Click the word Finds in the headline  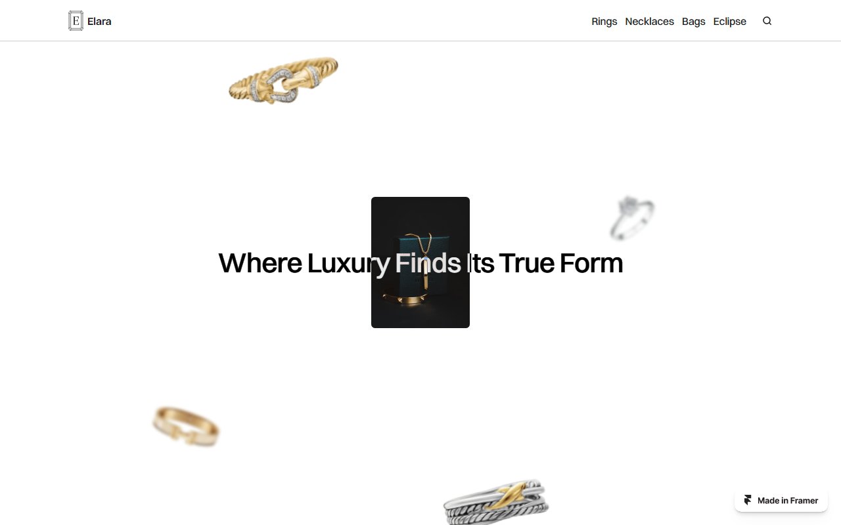(x=428, y=263)
